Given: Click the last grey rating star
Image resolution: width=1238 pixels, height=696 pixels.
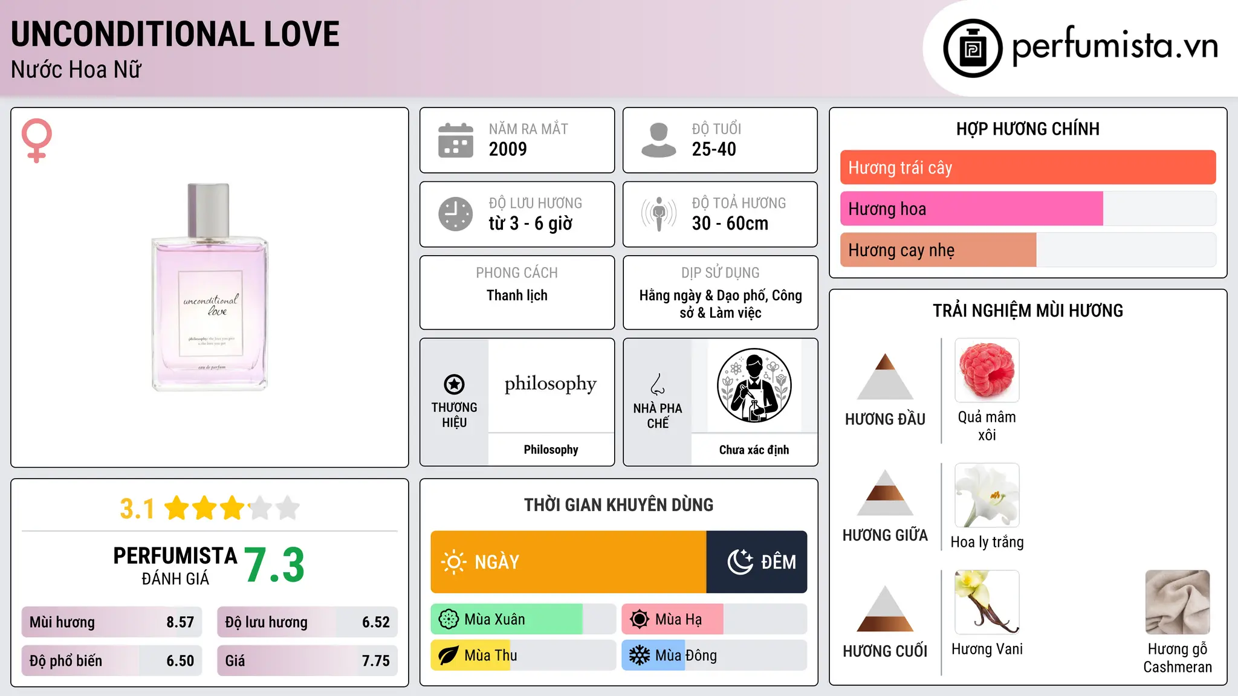Looking at the screenshot, I should tap(288, 508).
